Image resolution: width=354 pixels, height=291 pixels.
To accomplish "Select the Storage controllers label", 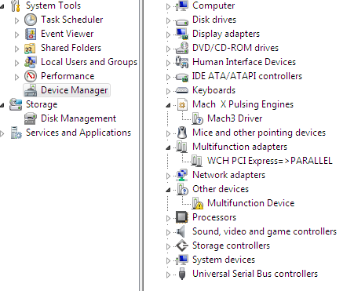I will 231,246.
